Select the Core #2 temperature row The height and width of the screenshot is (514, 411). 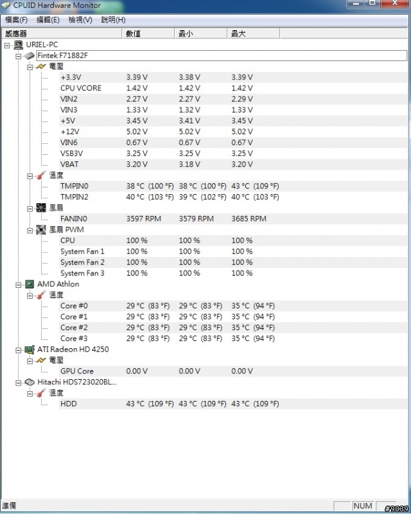coord(233,328)
